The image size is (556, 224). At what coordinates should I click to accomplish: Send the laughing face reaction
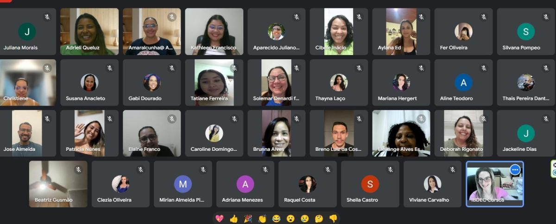tap(276, 218)
